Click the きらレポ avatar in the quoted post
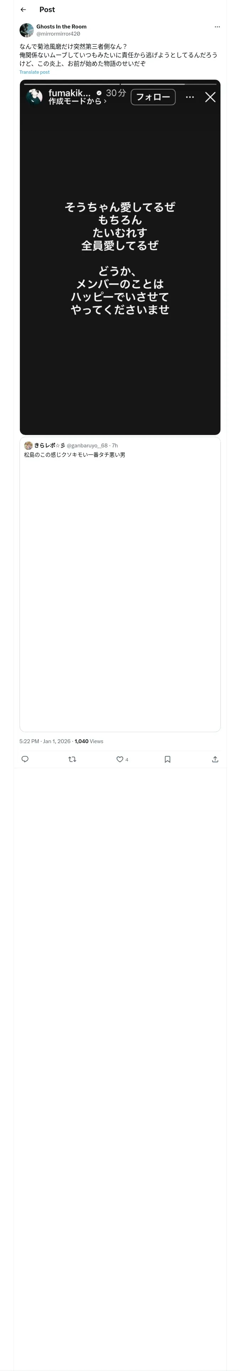The width and height of the screenshot is (240, 1371). 28,446
